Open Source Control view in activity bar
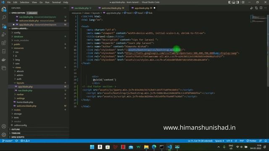The height and width of the screenshot is (151, 269). point(4,26)
